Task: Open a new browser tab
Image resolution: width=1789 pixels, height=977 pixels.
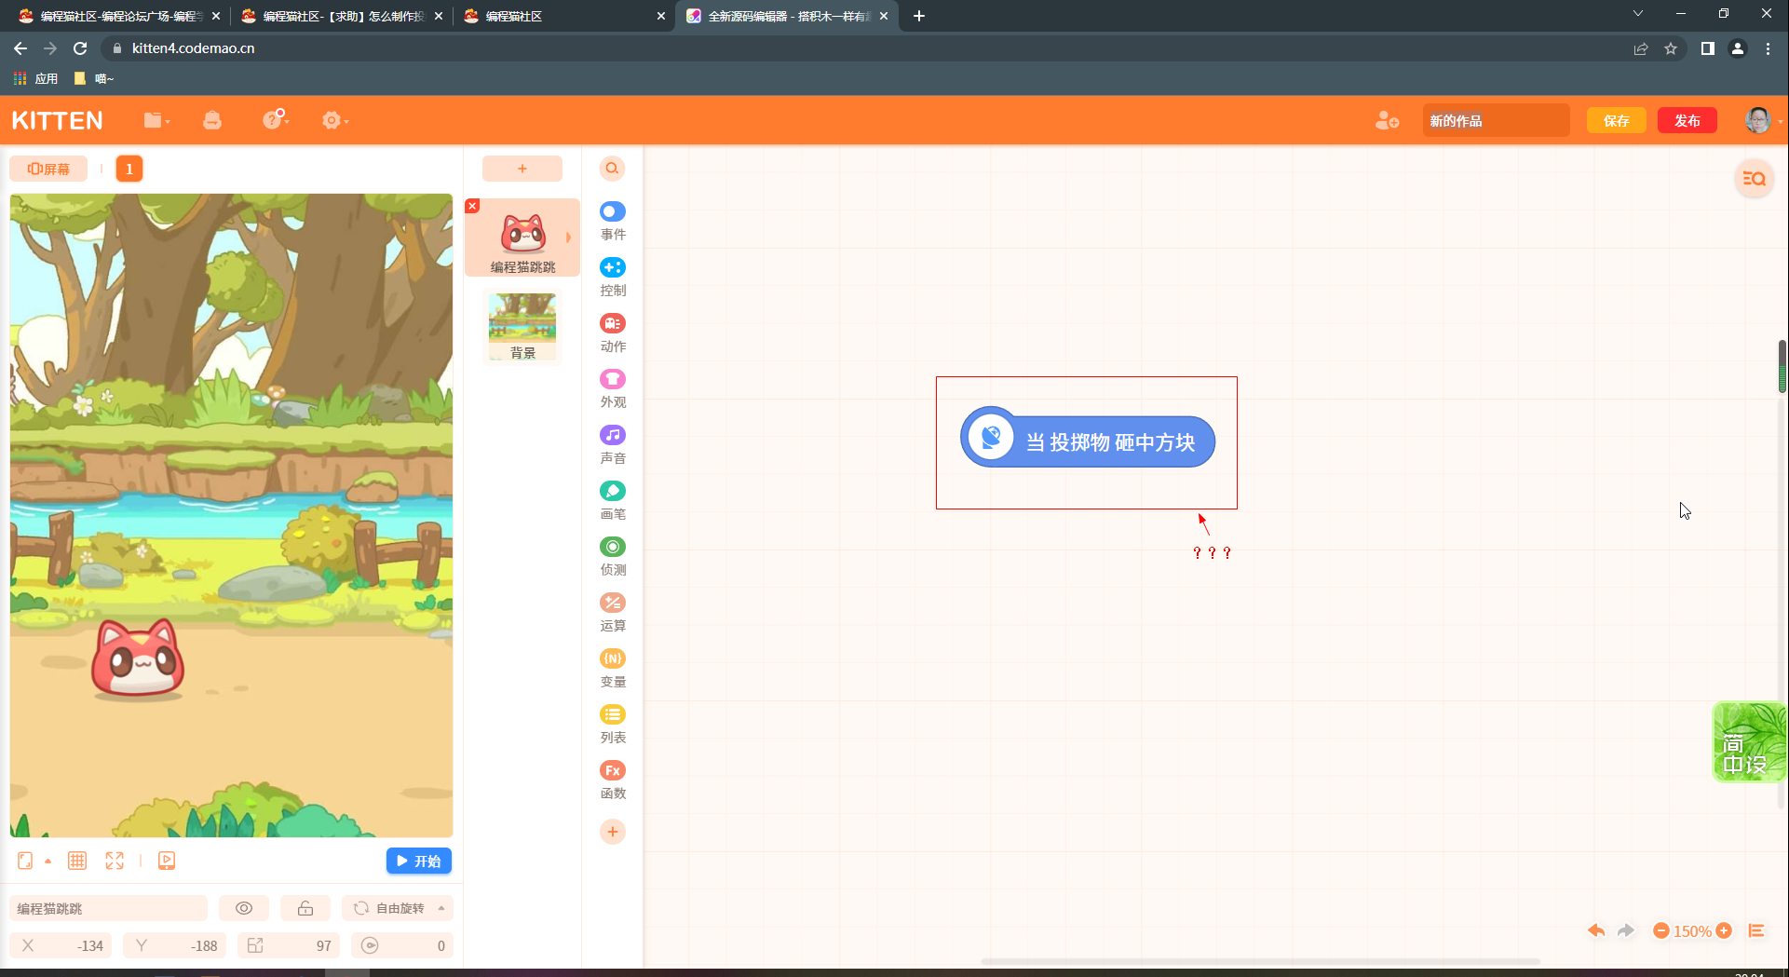Action: (919, 16)
